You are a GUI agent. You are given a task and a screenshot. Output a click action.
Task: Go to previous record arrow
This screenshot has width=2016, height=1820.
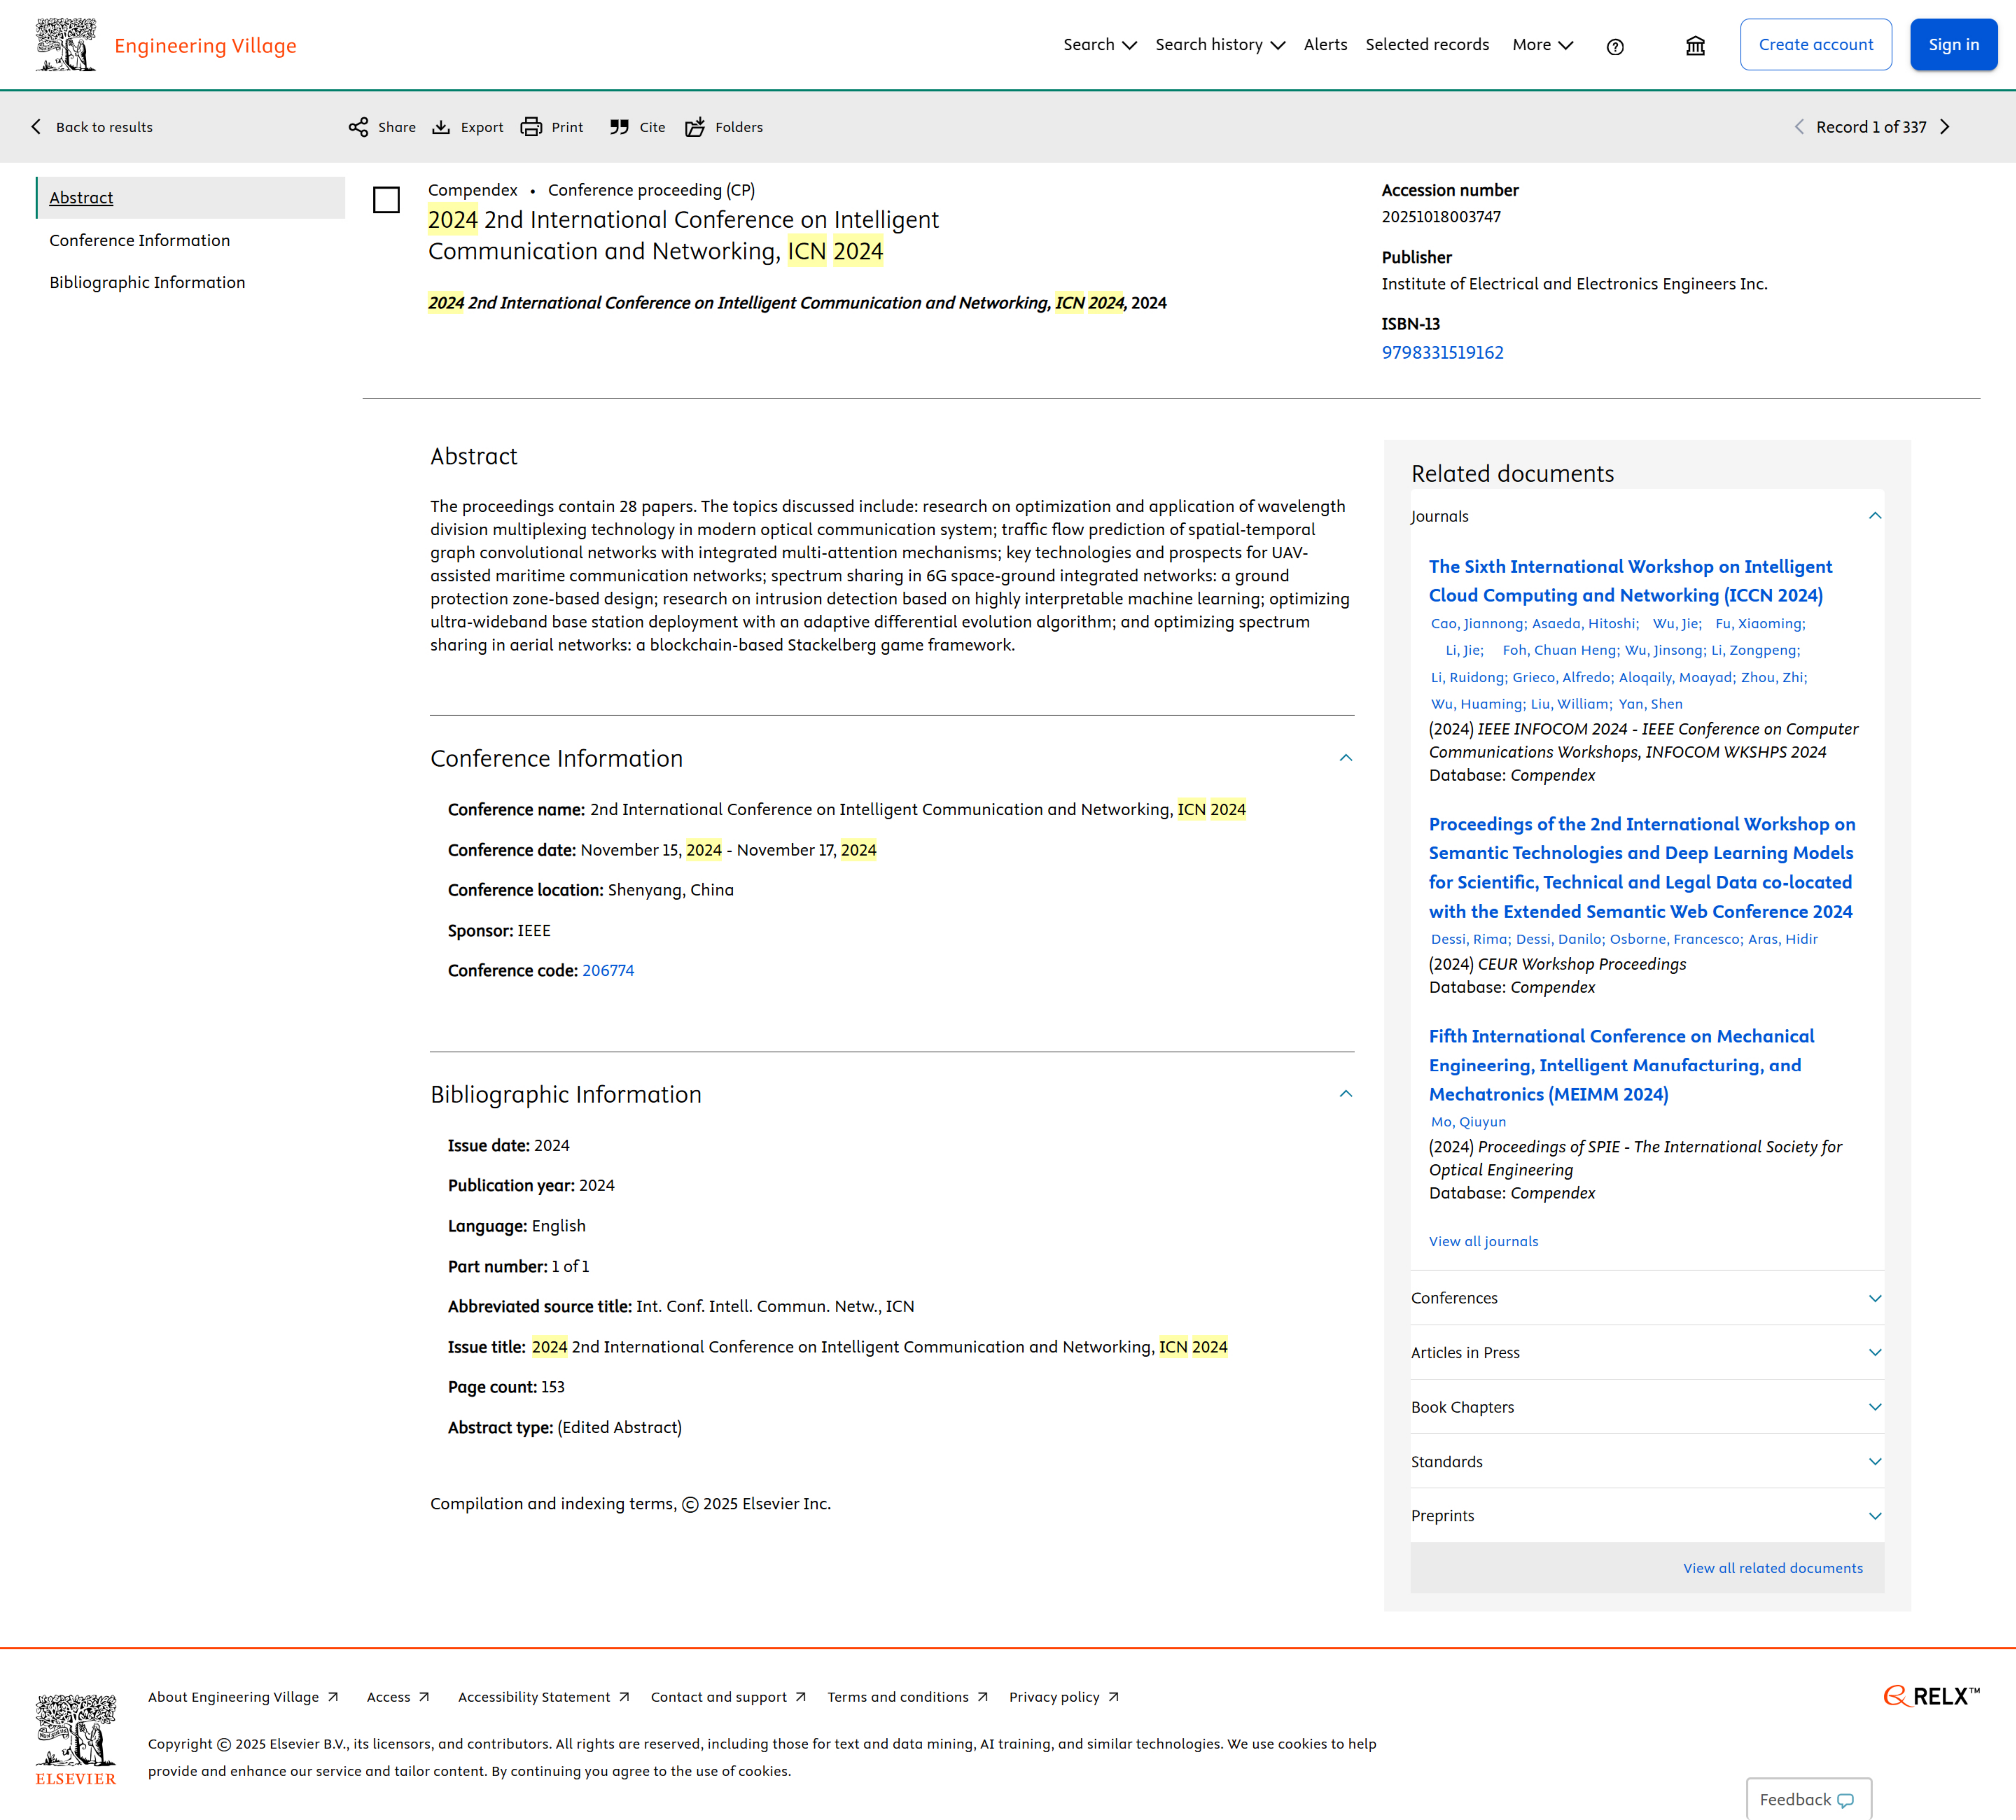click(x=1799, y=127)
